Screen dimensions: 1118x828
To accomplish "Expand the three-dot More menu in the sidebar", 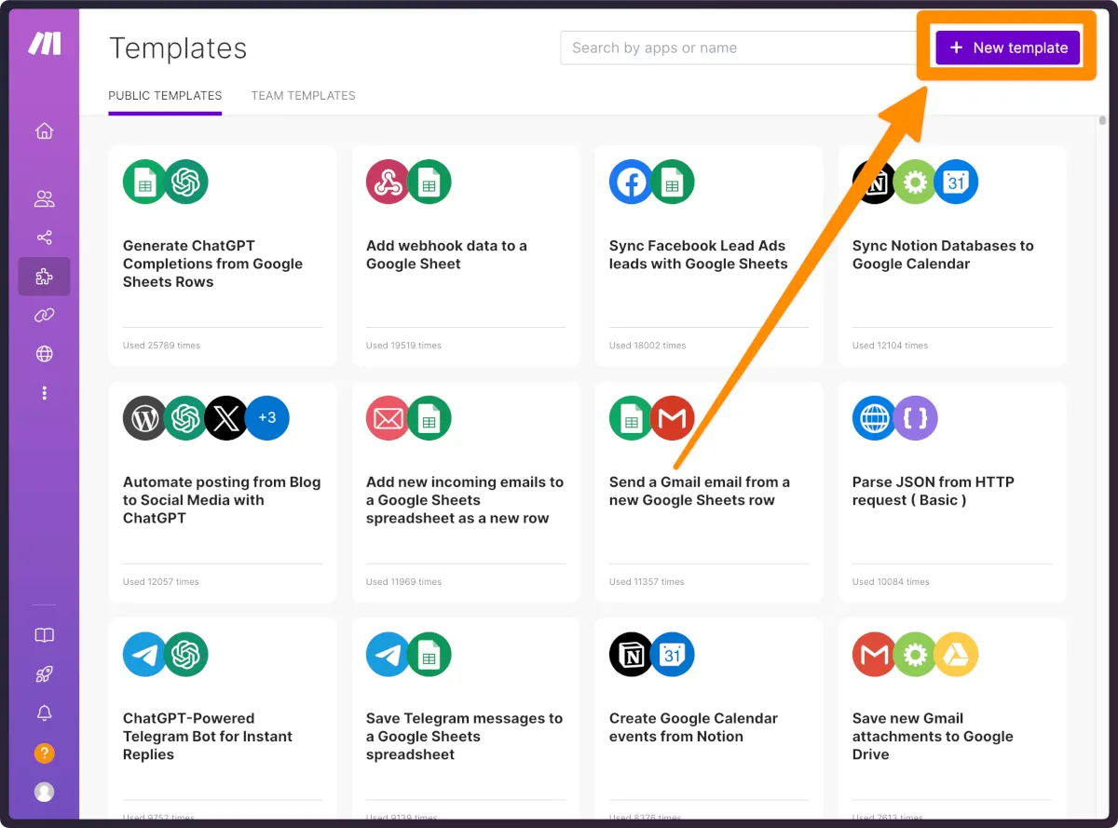I will click(44, 393).
